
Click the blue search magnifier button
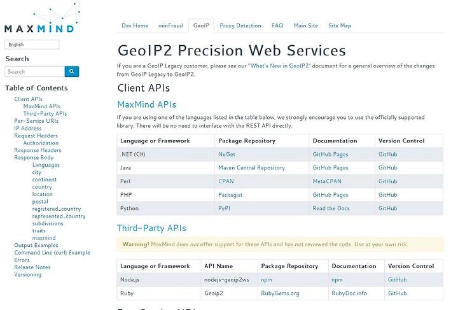coord(71,71)
